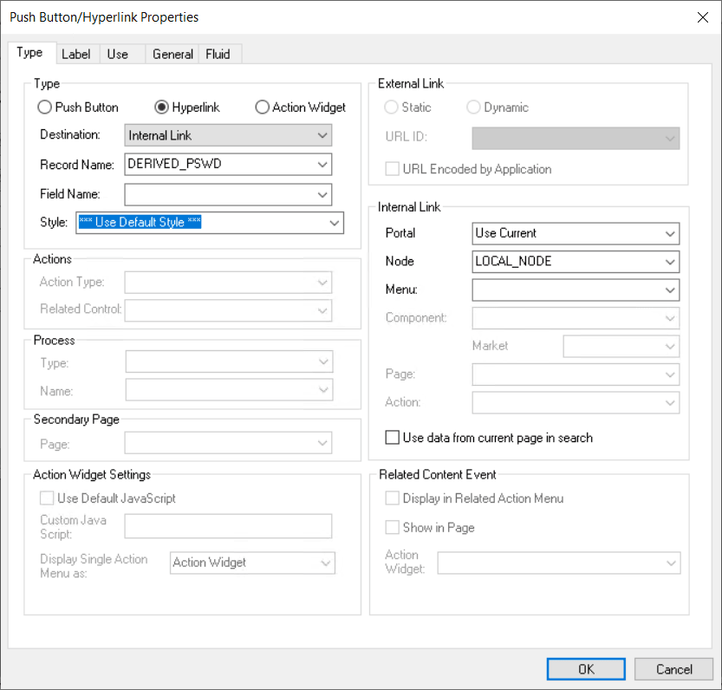Dismiss the dialog via Cancel
722x690 pixels.
click(673, 668)
